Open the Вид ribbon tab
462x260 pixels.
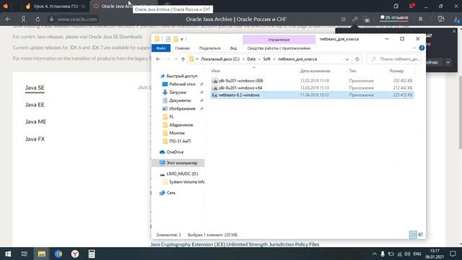(x=233, y=48)
